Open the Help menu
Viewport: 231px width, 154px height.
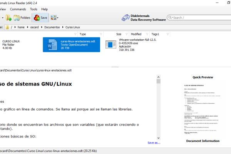pyautogui.click(x=45, y=9)
